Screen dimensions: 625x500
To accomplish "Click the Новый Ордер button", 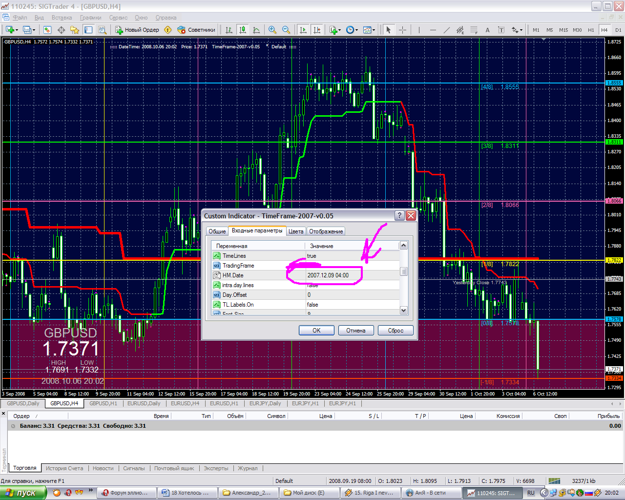I will click(137, 30).
